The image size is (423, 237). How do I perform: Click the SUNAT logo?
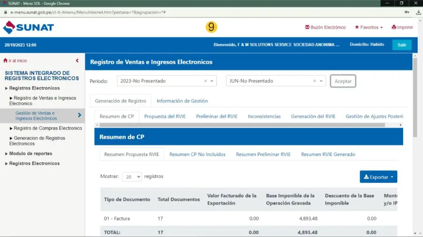pyautogui.click(x=29, y=28)
